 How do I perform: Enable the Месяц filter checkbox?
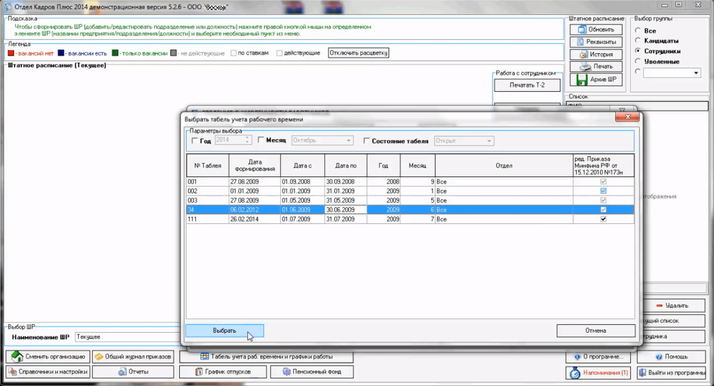click(x=261, y=141)
